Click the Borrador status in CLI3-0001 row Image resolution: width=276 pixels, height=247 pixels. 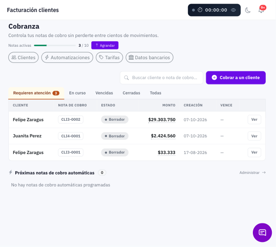click(x=114, y=153)
